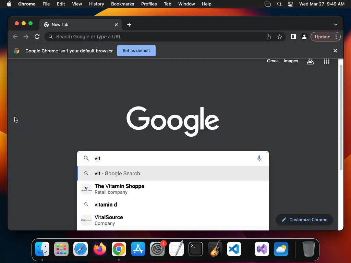Open Visual Studio purple icon in Dock
The height and width of the screenshot is (263, 351).
click(x=262, y=249)
